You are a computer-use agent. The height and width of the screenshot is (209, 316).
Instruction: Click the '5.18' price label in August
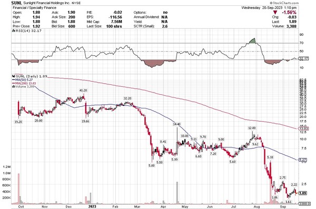(x=270, y=157)
